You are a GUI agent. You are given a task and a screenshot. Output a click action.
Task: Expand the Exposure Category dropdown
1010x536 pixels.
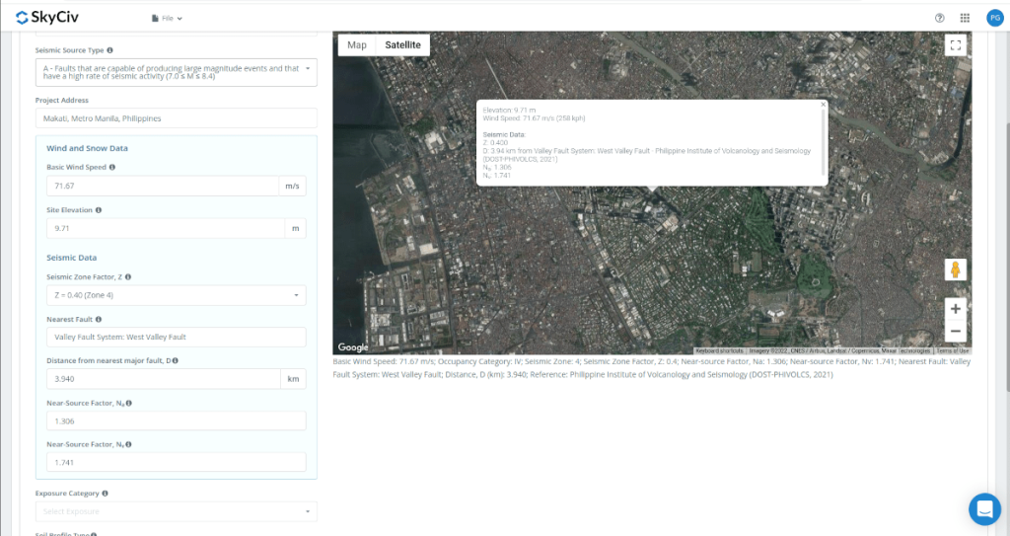click(x=176, y=511)
